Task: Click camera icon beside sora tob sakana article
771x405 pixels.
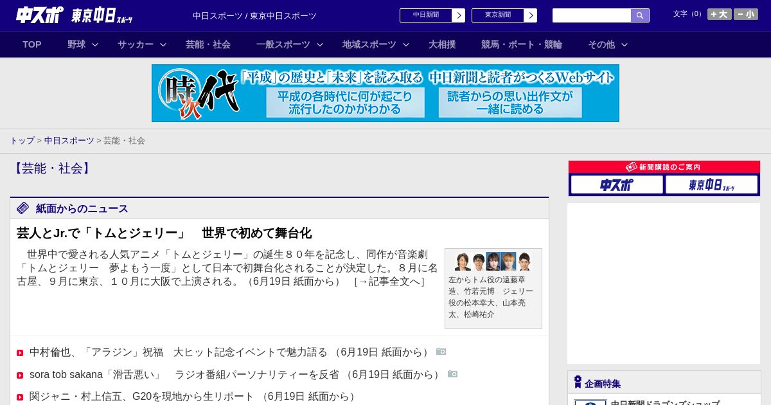Action: point(453,374)
